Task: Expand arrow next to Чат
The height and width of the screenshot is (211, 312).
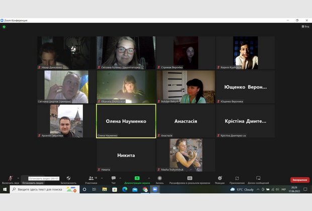Action: tap(120, 178)
